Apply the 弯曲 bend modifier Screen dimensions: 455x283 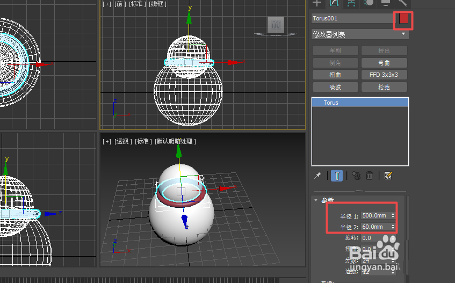coord(384,63)
